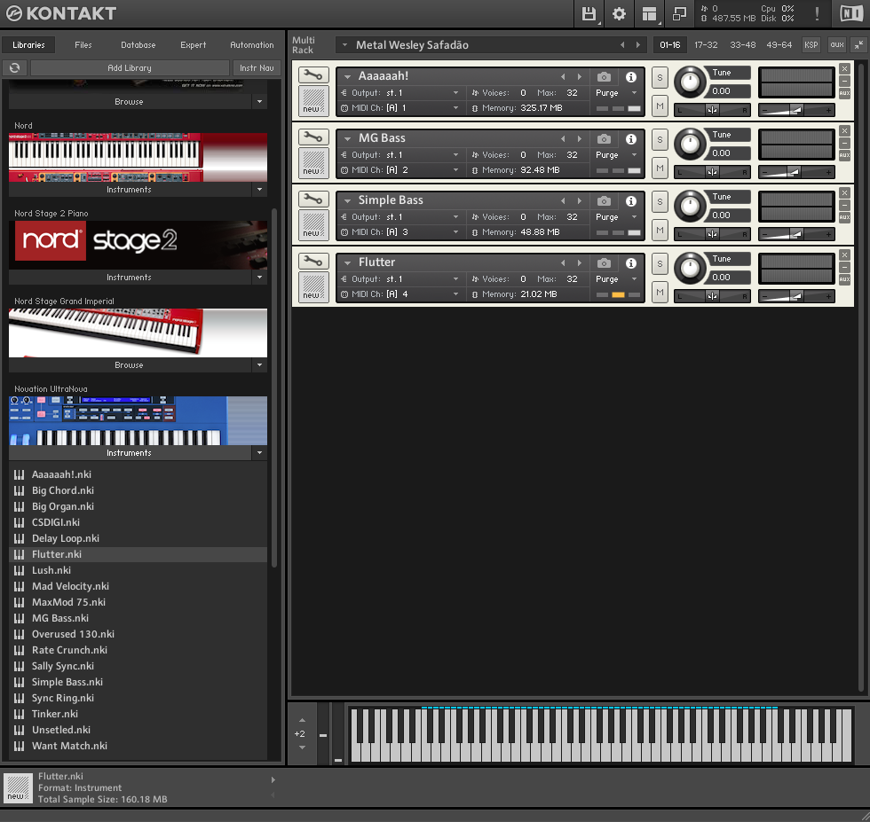Mute the MG Bass instrument
The image size is (870, 822).
(x=660, y=168)
